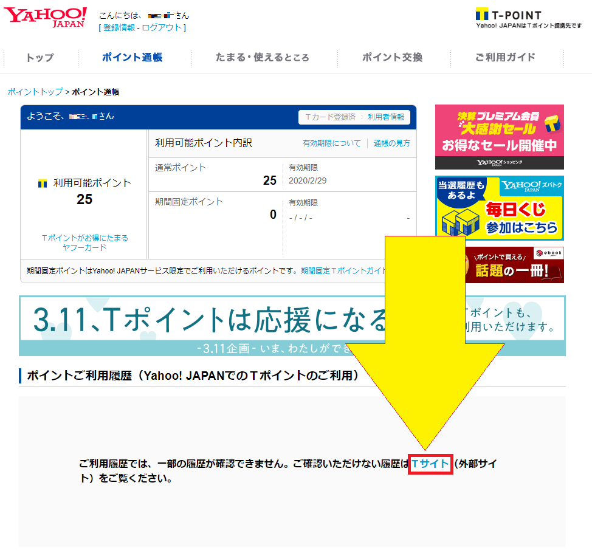Open the 登録情報 link

coord(119,27)
